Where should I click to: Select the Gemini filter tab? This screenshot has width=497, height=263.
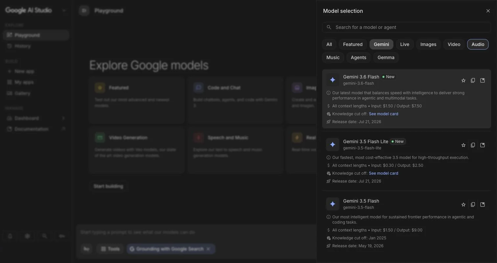[381, 44]
